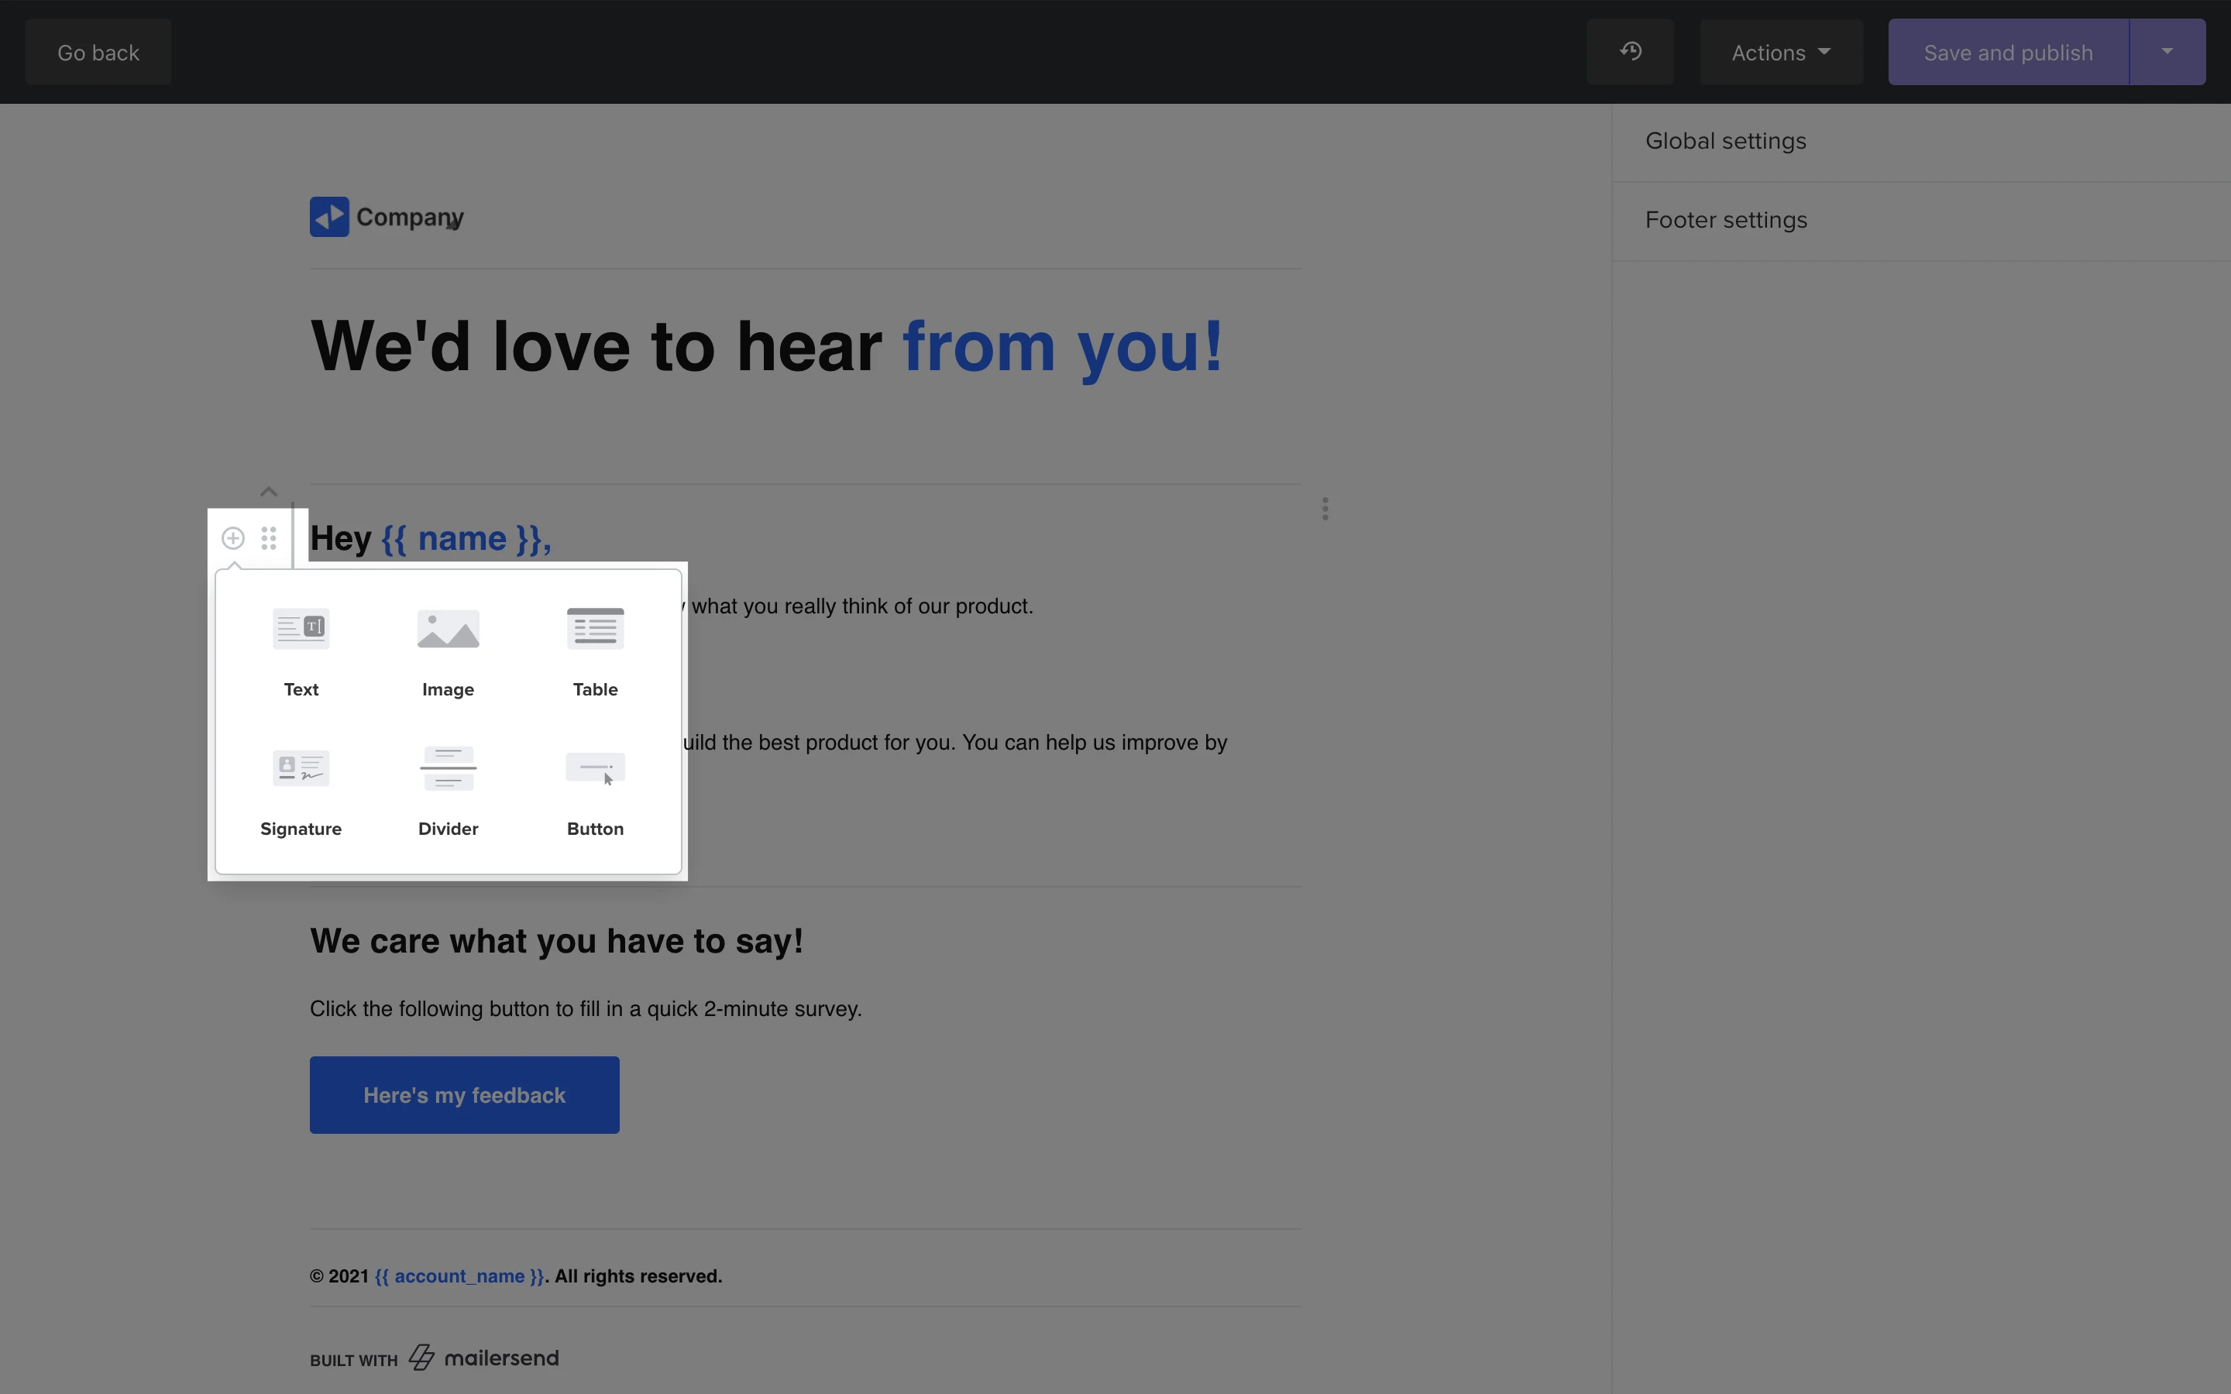Screen dimensions: 2231x1394
Task: Select the "Hey {{ name }}," heading
Action: click(x=431, y=538)
